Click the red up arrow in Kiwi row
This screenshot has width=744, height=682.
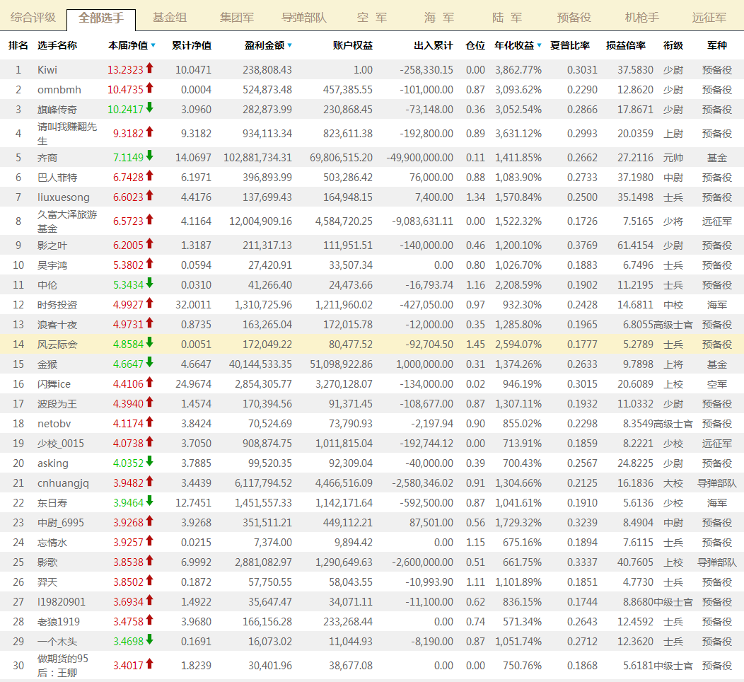149,69
